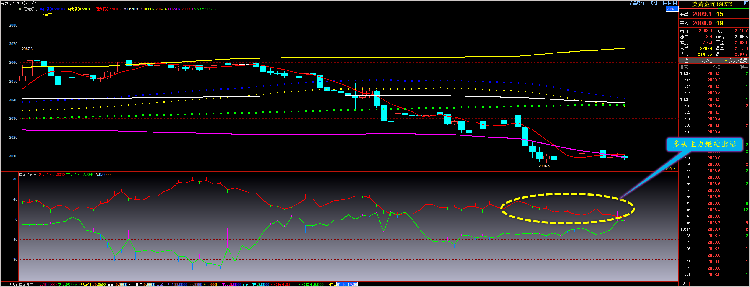Click the 屠龙操盘 indicator name label
750x287 pixels.
pos(31,9)
